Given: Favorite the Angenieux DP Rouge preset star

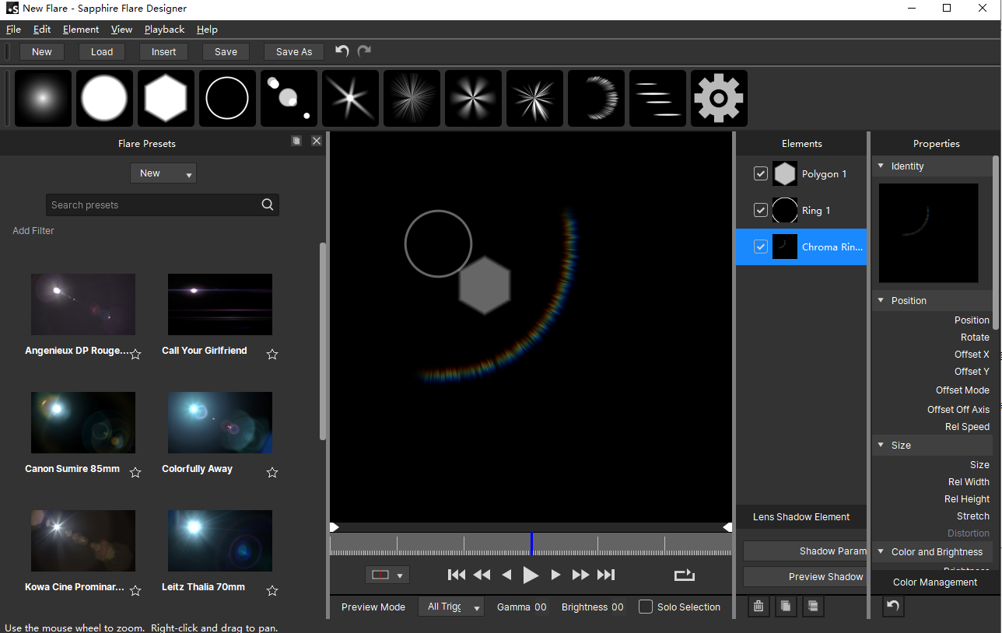Looking at the screenshot, I should coord(135,355).
